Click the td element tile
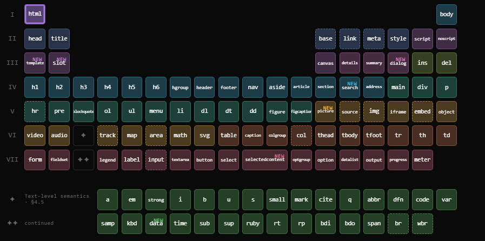 (x=446, y=136)
